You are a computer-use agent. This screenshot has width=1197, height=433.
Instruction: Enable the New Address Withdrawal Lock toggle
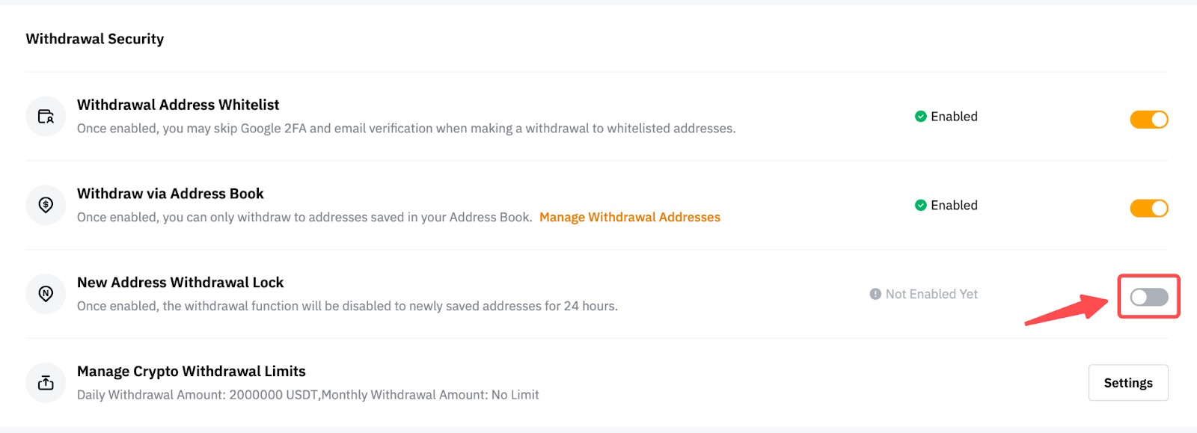1148,297
